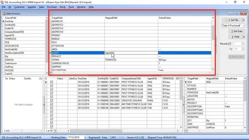Toggle the checkbox in the IV-1000062 row
Viewport: 249px width, 140px height.
tap(51, 97)
